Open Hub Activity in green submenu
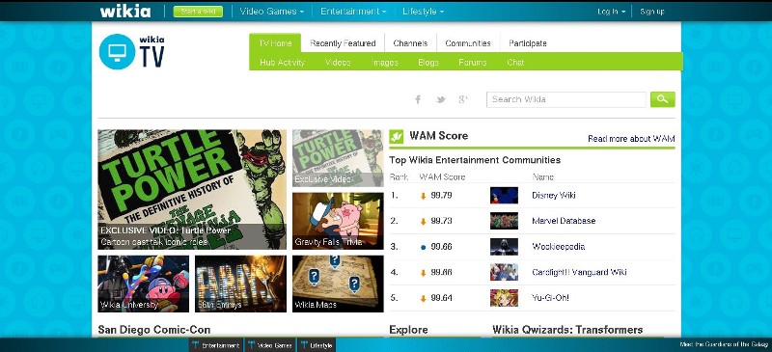The height and width of the screenshot is (352, 772). click(282, 63)
